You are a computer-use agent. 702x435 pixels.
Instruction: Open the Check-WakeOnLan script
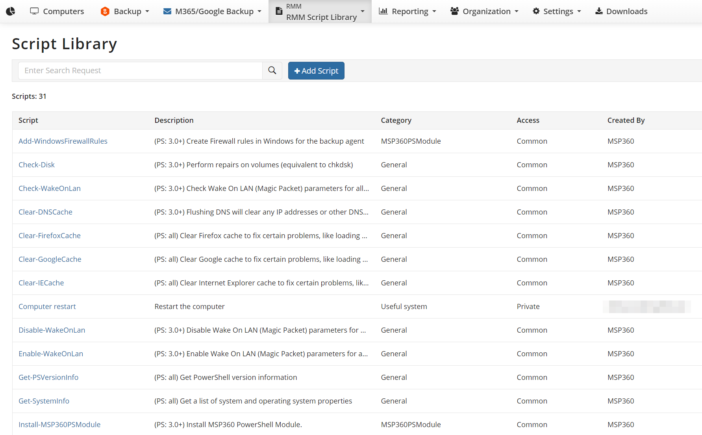(x=50, y=188)
